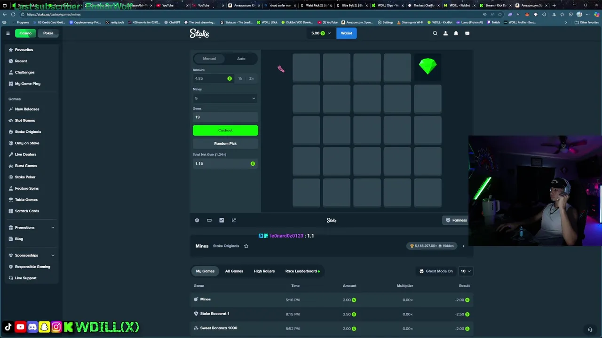Click the coin icon in the Amount field
Screen dimensions: 602x338
[x=230, y=78]
